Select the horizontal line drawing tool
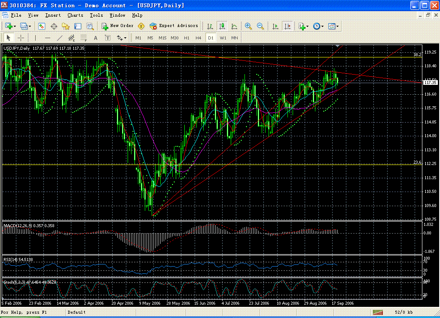 pos(48,38)
